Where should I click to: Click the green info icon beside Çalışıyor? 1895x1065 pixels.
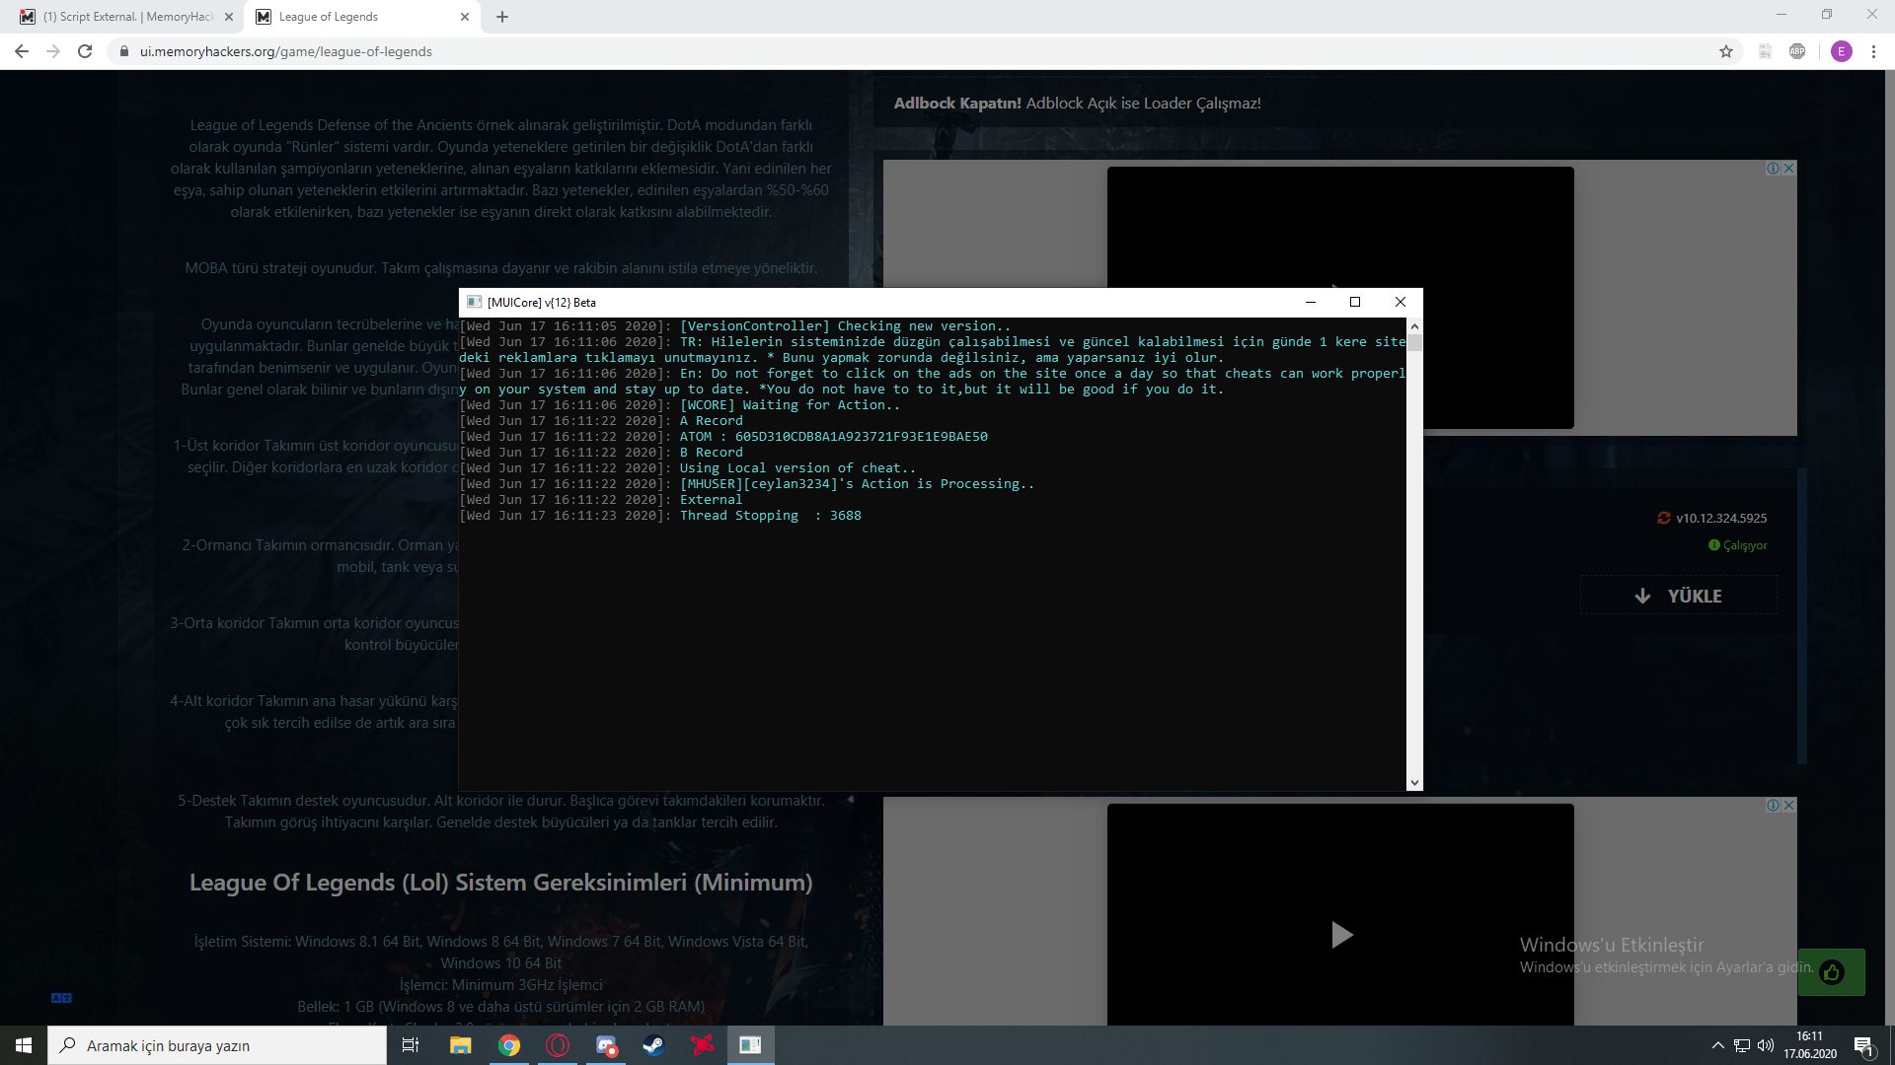coord(1714,545)
